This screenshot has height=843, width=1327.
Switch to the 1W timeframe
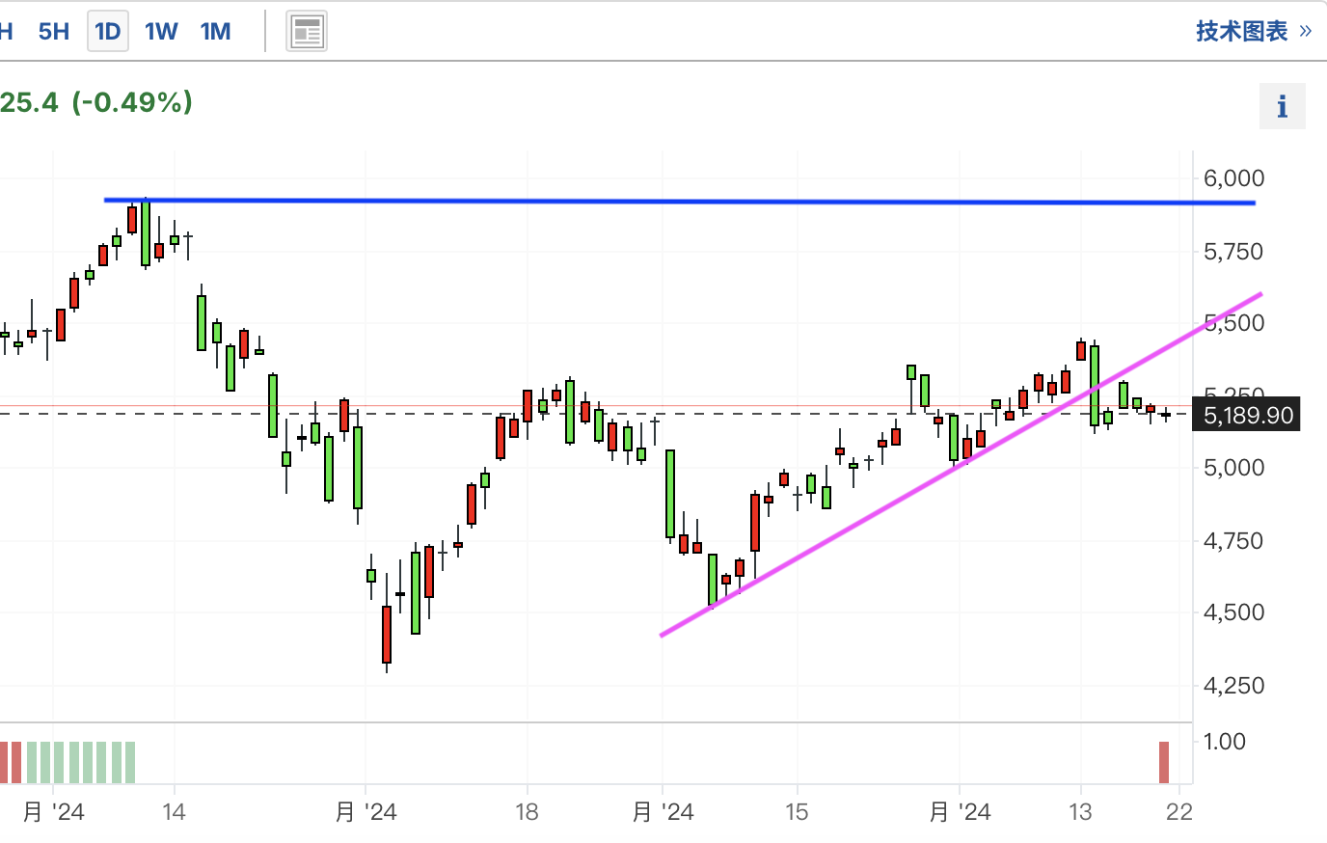coord(161,32)
